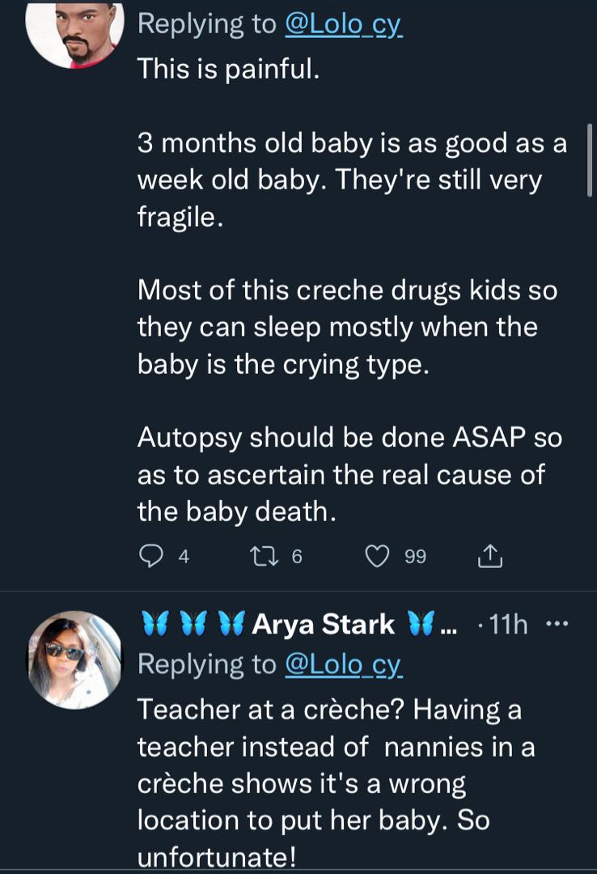
Task: Click the vertical scrollbar on the right edge
Action: click(x=590, y=159)
